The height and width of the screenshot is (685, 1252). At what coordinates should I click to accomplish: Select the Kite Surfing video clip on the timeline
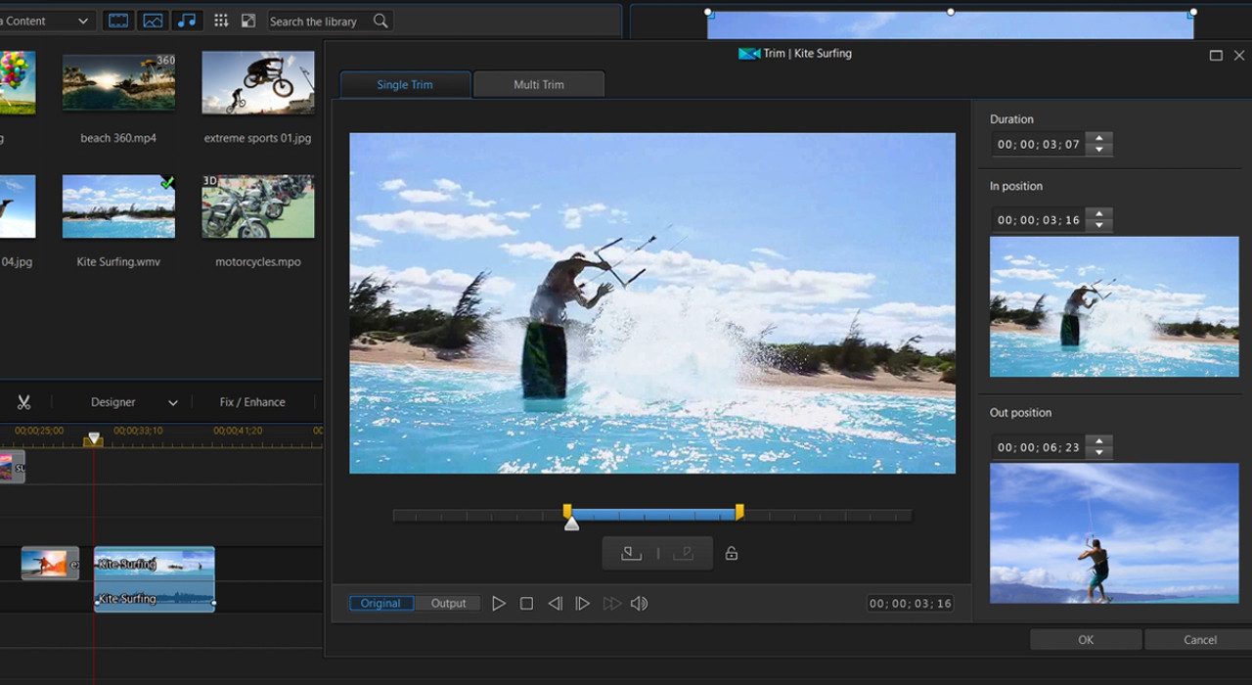[155, 564]
